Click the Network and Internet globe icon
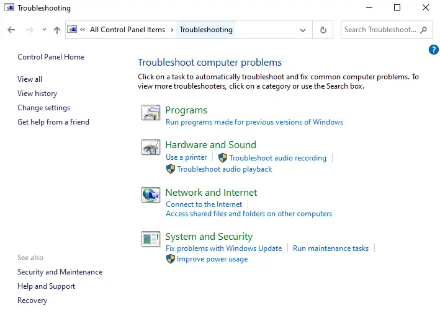Image resolution: width=440 pixels, height=316 pixels. pos(151,195)
